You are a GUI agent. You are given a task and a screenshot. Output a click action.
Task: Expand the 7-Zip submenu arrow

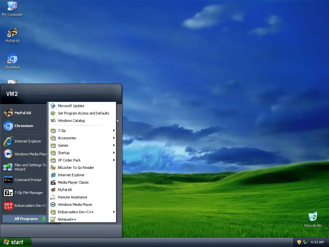pyautogui.click(x=114, y=131)
